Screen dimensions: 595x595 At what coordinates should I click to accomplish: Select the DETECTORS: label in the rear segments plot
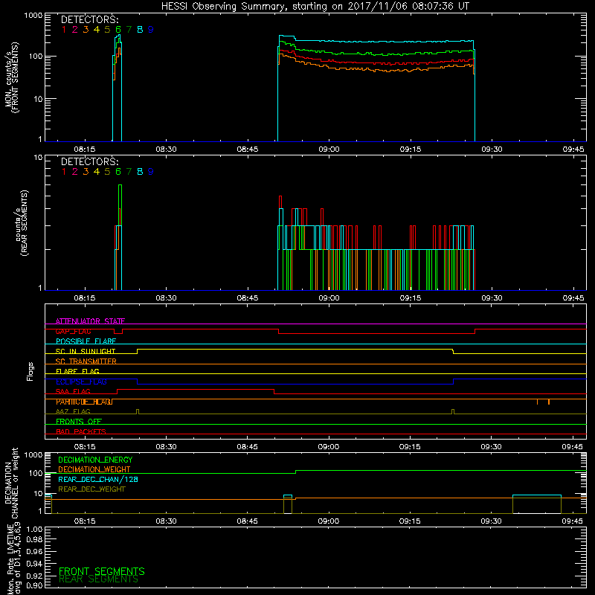click(89, 161)
